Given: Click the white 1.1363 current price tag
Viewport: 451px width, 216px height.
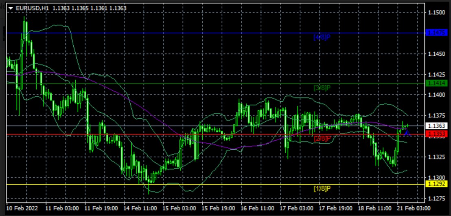Looking at the screenshot, I should click(436, 126).
